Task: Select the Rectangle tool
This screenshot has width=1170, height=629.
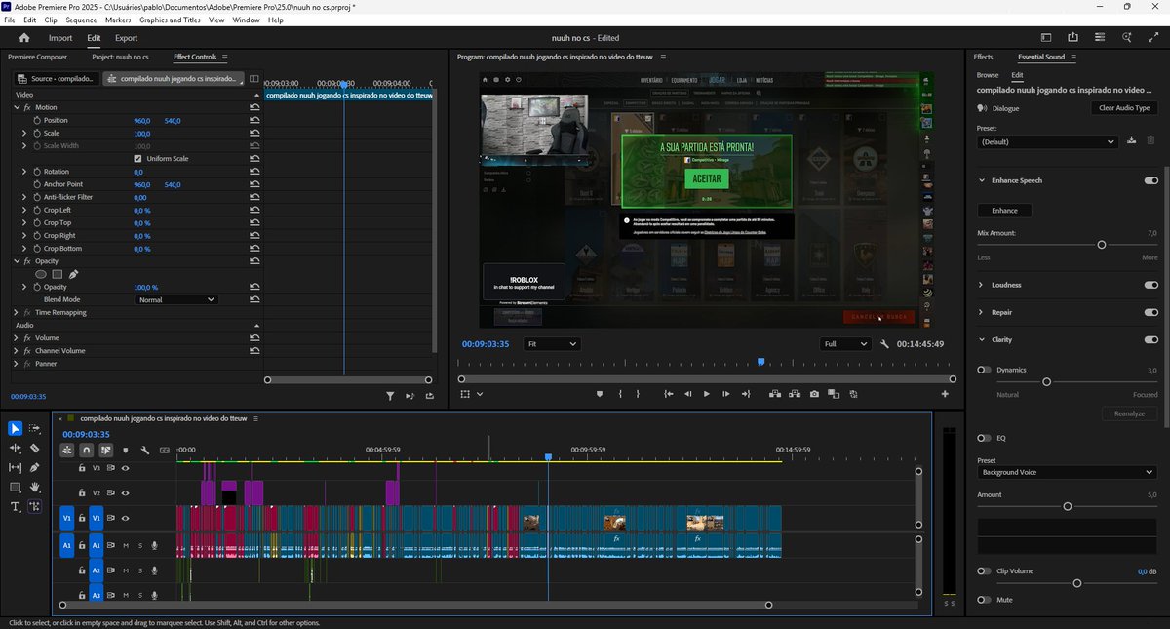Action: tap(16, 488)
